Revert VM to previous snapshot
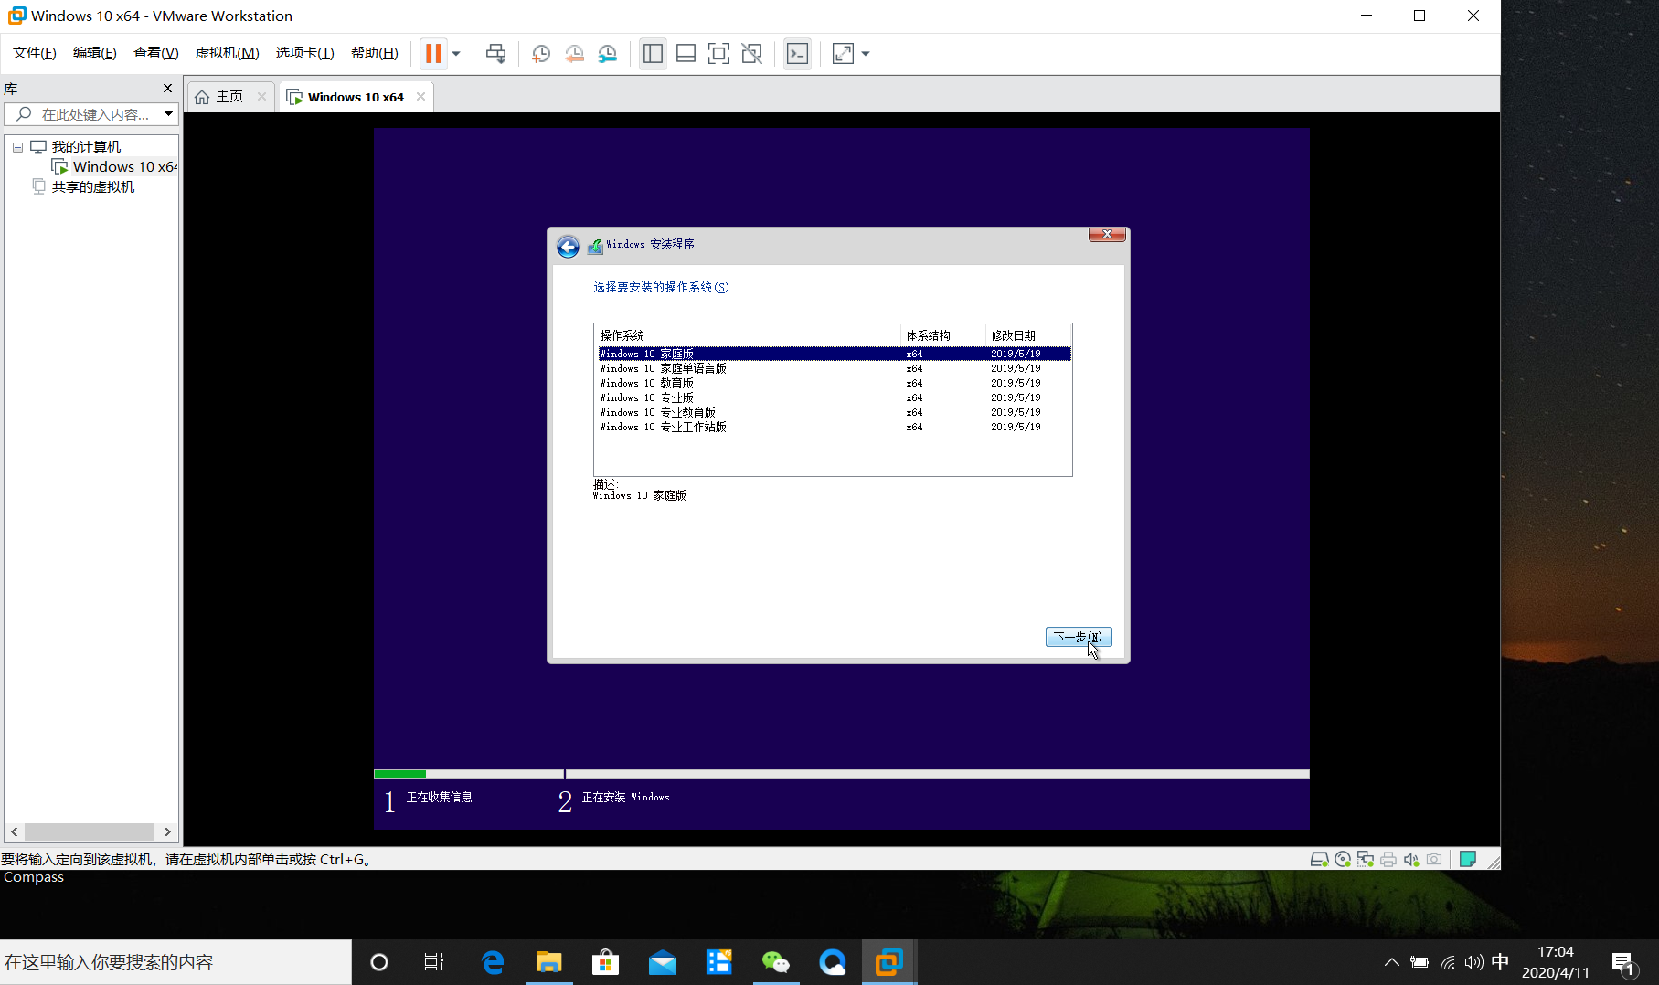Viewport: 1659px width, 985px height. 574,54
